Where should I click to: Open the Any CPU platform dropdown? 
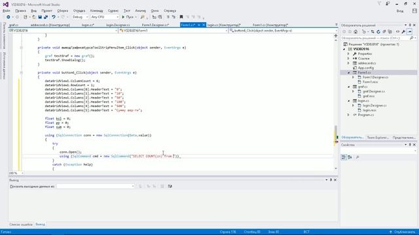(x=105, y=17)
